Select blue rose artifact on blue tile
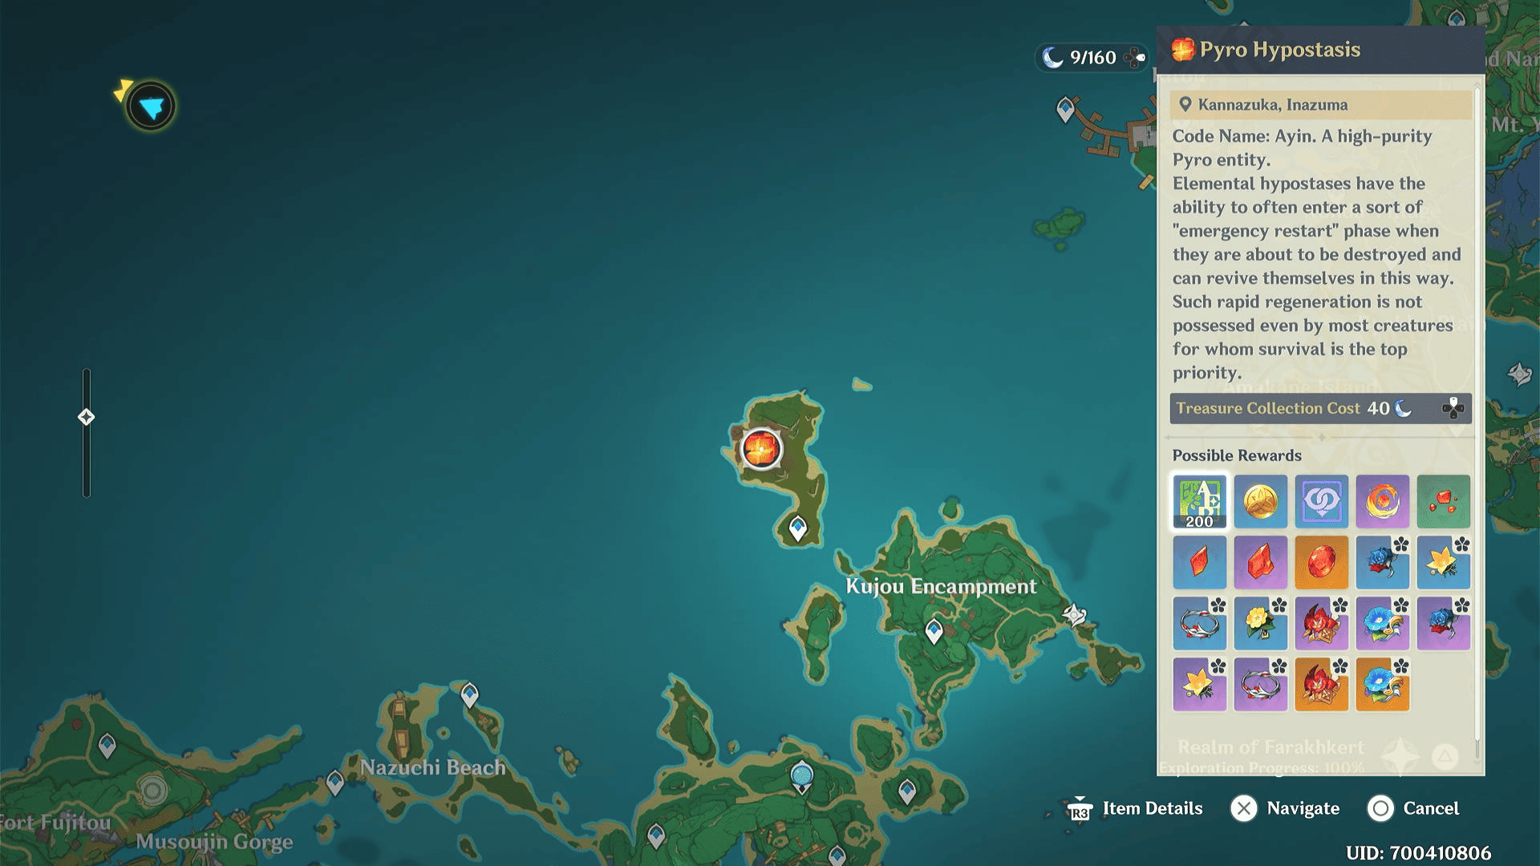This screenshot has width=1540, height=866. click(x=1383, y=563)
